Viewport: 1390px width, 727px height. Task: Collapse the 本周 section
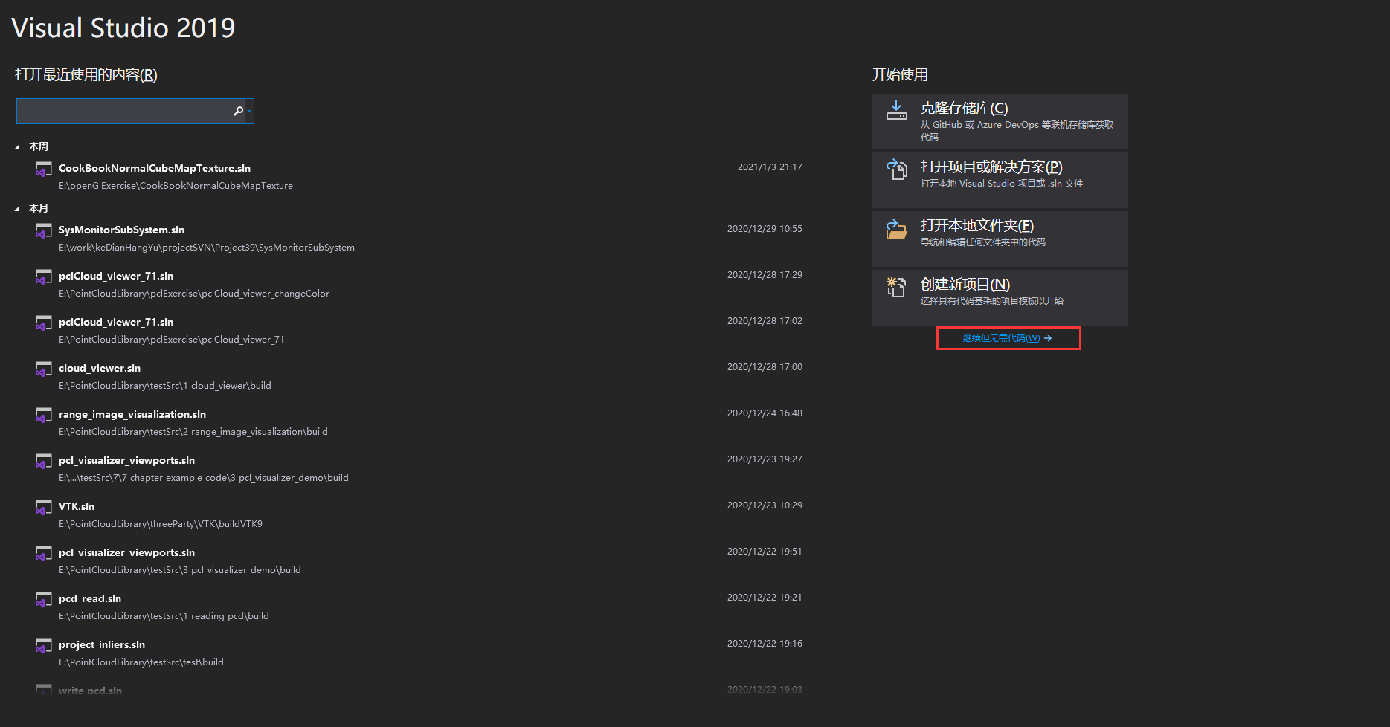click(18, 146)
